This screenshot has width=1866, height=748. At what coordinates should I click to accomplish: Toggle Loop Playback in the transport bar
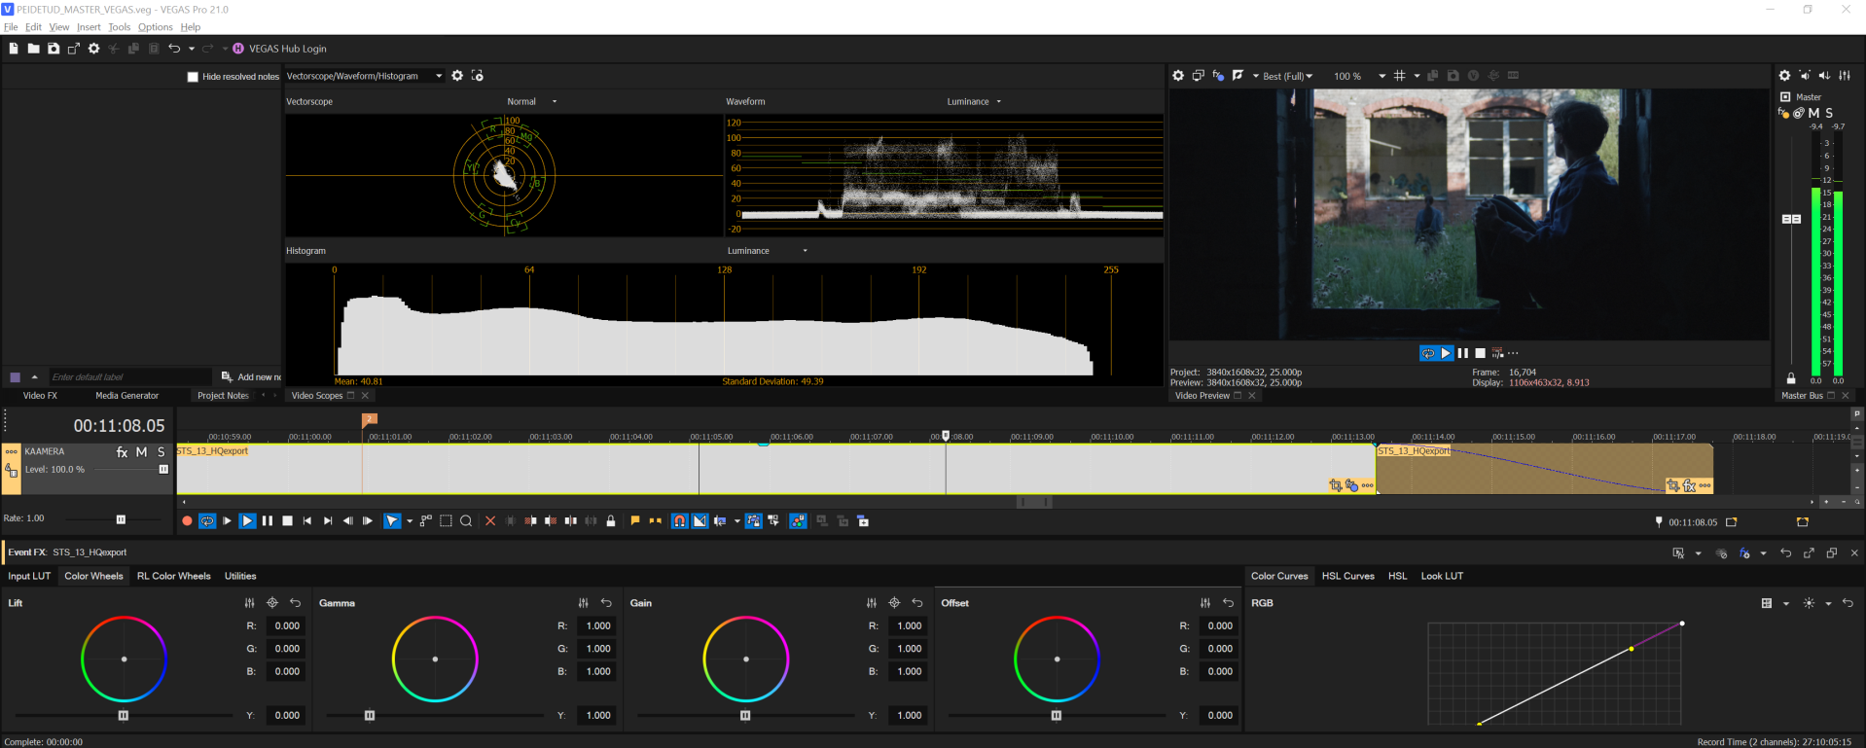207,521
